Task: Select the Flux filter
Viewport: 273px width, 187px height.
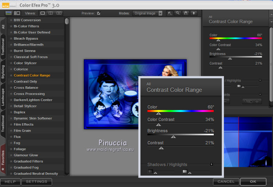Action: click(17, 137)
